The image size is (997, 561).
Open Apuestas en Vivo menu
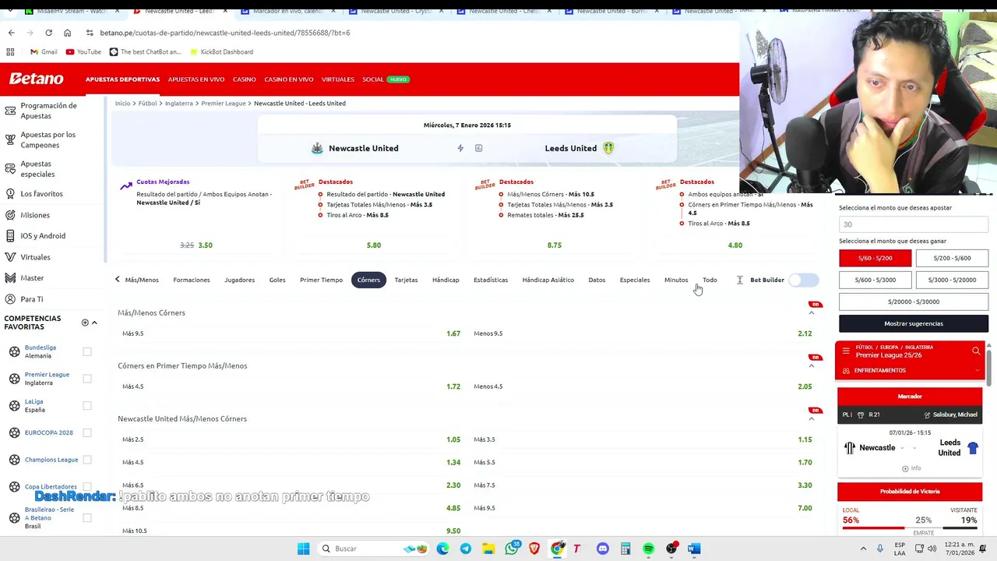click(x=196, y=79)
